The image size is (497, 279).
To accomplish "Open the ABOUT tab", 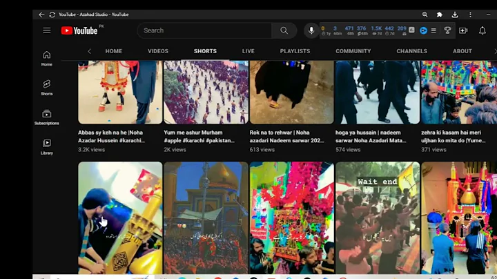I will point(462,51).
